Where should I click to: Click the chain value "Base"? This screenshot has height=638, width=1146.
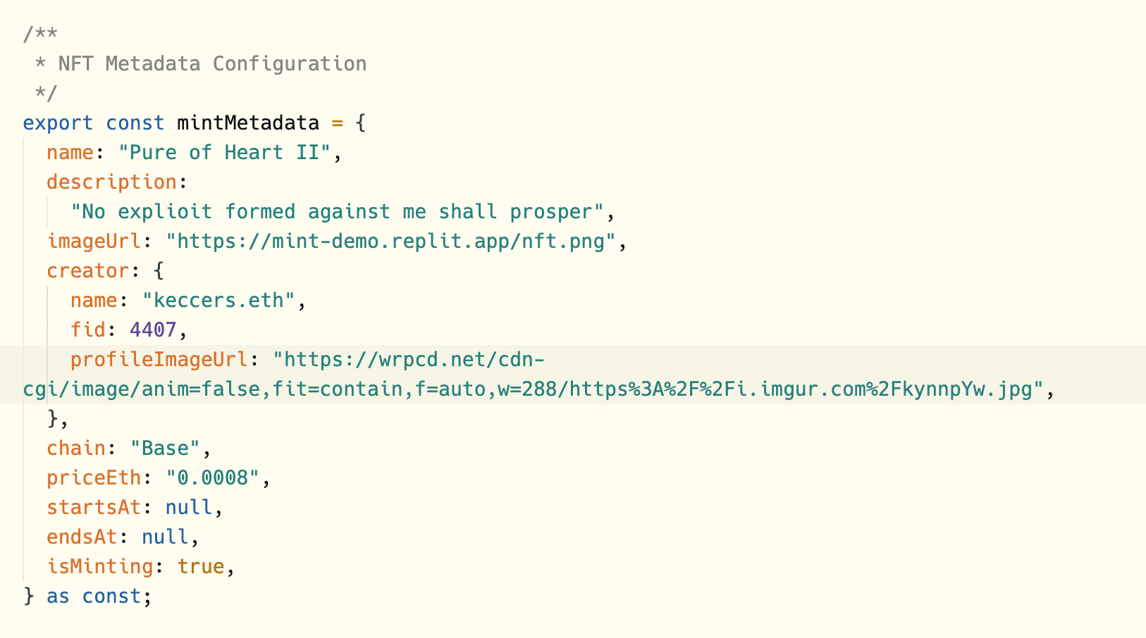point(165,448)
